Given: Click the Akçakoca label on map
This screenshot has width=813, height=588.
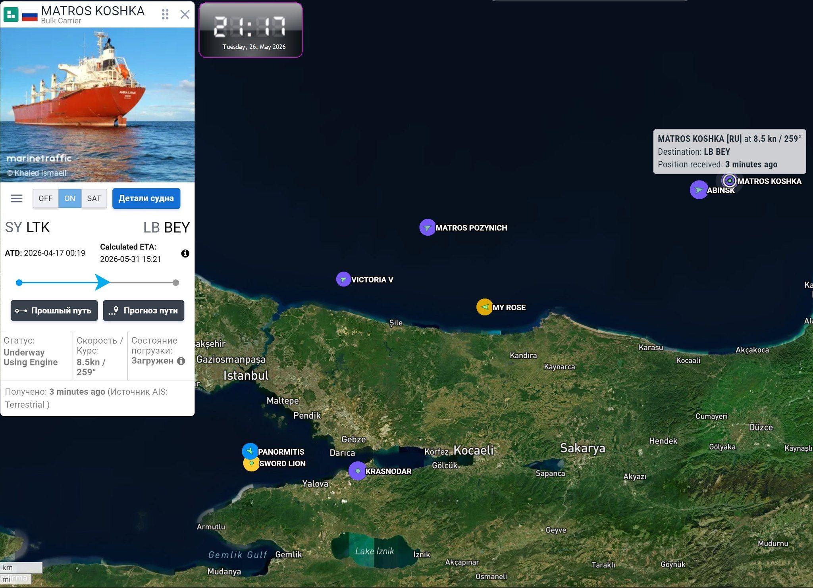Looking at the screenshot, I should (x=752, y=350).
